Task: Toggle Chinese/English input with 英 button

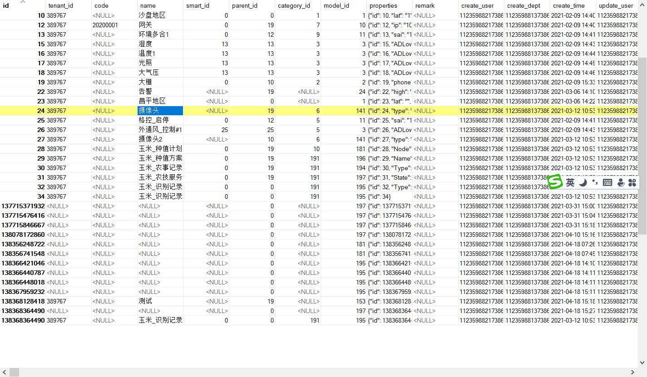Action: 571,182
